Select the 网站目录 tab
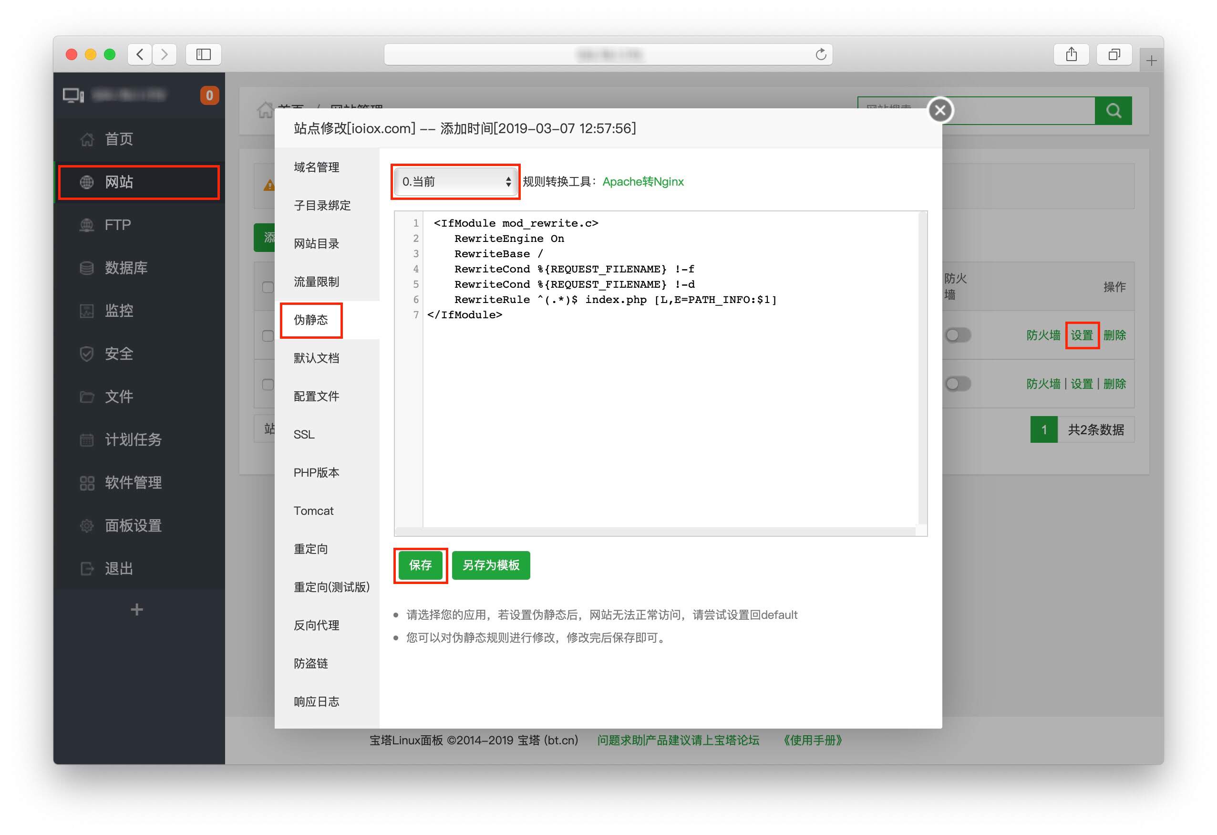 click(x=327, y=244)
